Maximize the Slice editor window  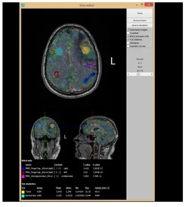point(142,5)
